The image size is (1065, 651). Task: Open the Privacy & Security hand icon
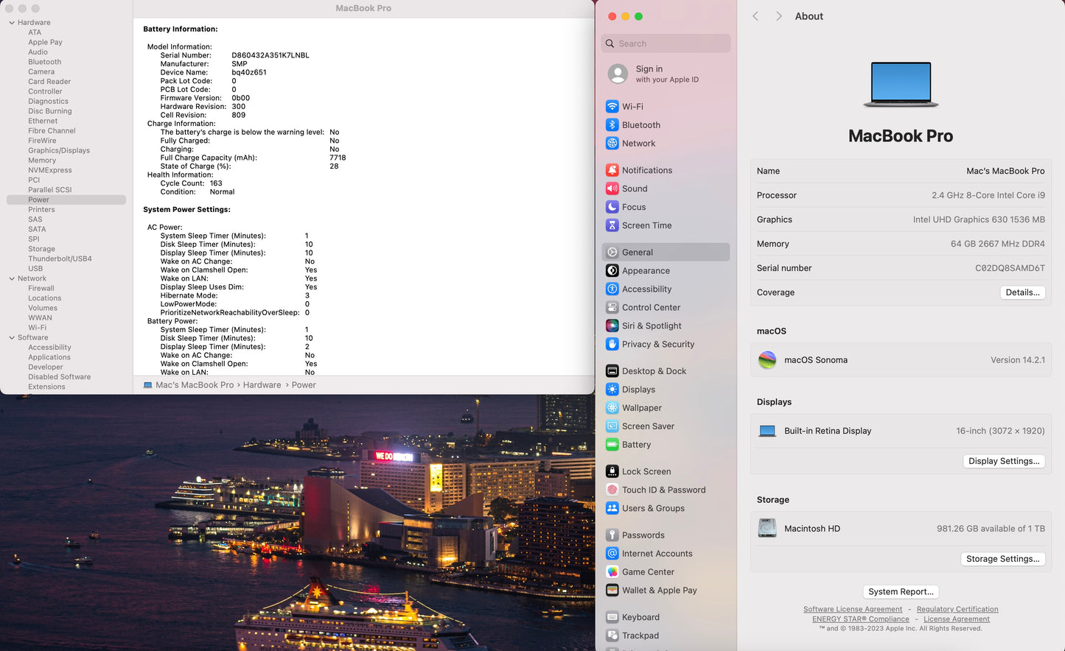(612, 344)
